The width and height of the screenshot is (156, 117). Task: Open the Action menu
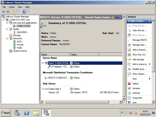pos(12,7)
